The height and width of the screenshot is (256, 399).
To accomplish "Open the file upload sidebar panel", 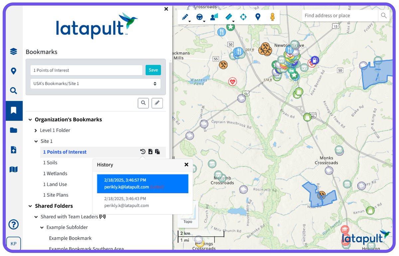I will coord(14,150).
